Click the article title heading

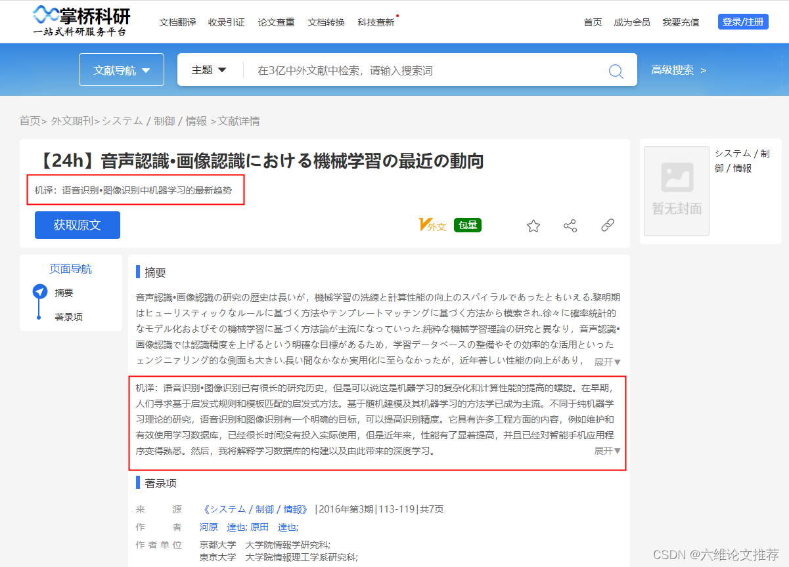pyautogui.click(x=259, y=160)
